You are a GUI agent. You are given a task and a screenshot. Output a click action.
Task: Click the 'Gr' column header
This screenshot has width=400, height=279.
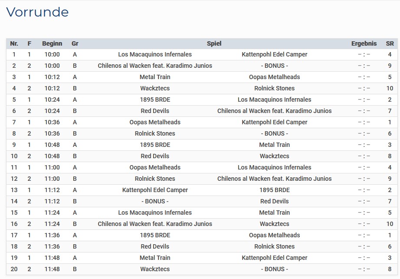pyautogui.click(x=75, y=43)
